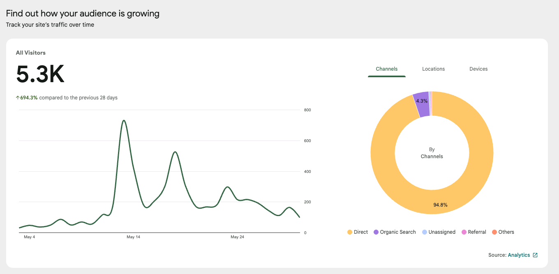The image size is (559, 274).
Task: Click the 600 y-axis value
Action: pyautogui.click(x=307, y=141)
